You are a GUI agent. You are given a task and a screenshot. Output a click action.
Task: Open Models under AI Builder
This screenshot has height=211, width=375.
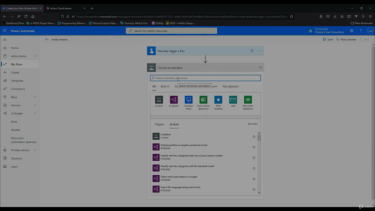point(16,130)
